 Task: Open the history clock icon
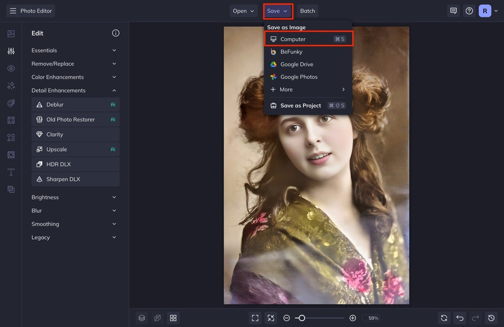tap(491, 318)
